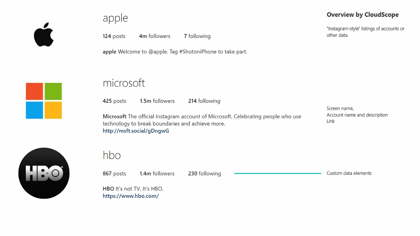Screen dimensions: 420x236
Task: Select the microsoft account title
Action: point(124,83)
